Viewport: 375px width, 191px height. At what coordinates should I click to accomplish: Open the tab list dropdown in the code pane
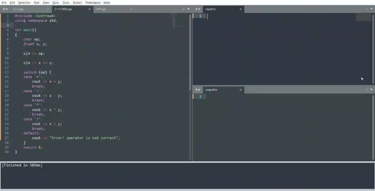coord(189,9)
